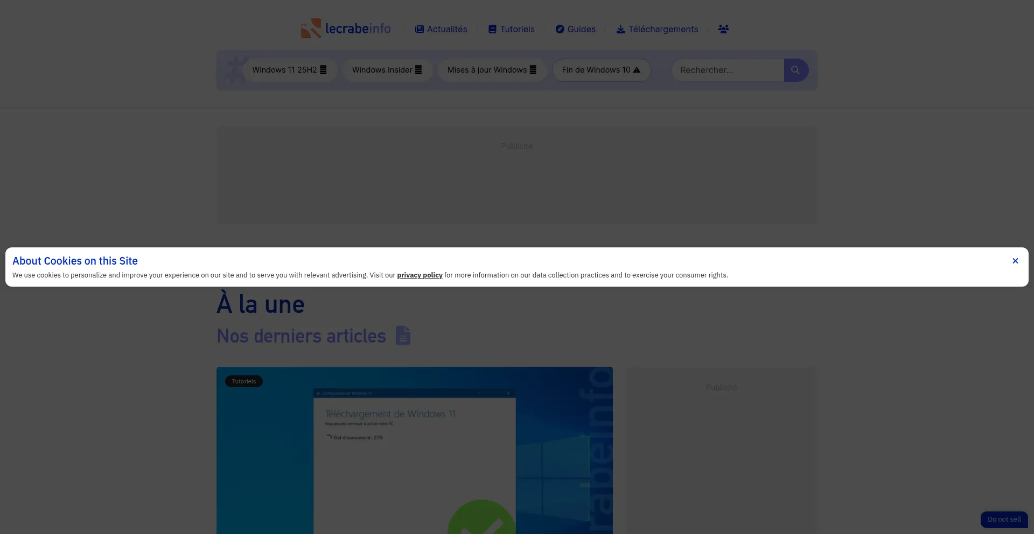This screenshot has height=534, width=1034.
Task: Close the cookies banner
Action: [1015, 261]
